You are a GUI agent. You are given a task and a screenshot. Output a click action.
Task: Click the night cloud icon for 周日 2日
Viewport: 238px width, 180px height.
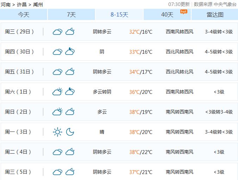[70, 112]
